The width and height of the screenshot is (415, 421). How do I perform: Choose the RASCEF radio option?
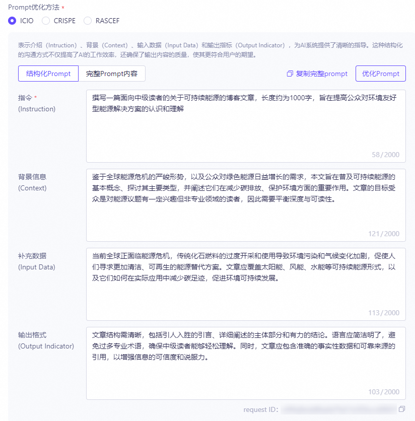click(x=88, y=21)
